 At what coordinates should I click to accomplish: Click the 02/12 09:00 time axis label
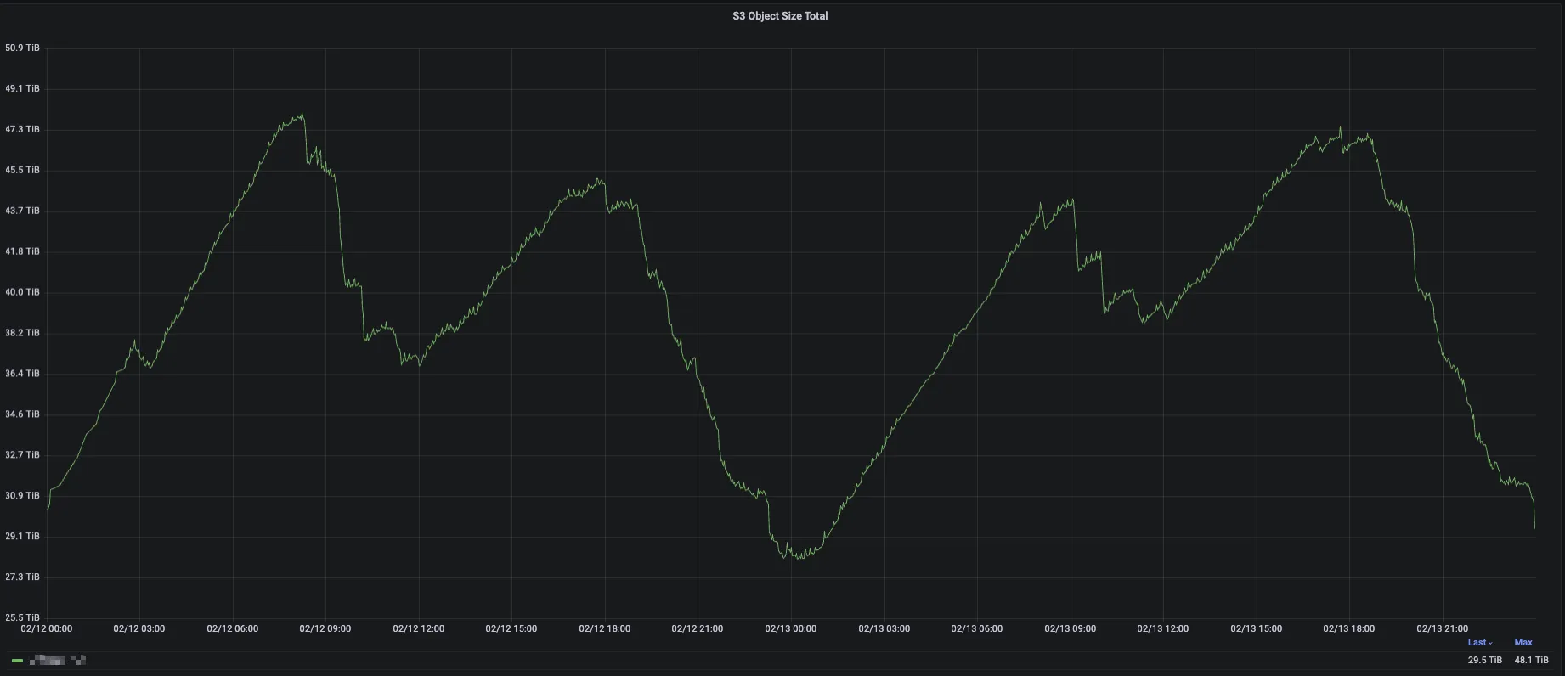coord(325,629)
